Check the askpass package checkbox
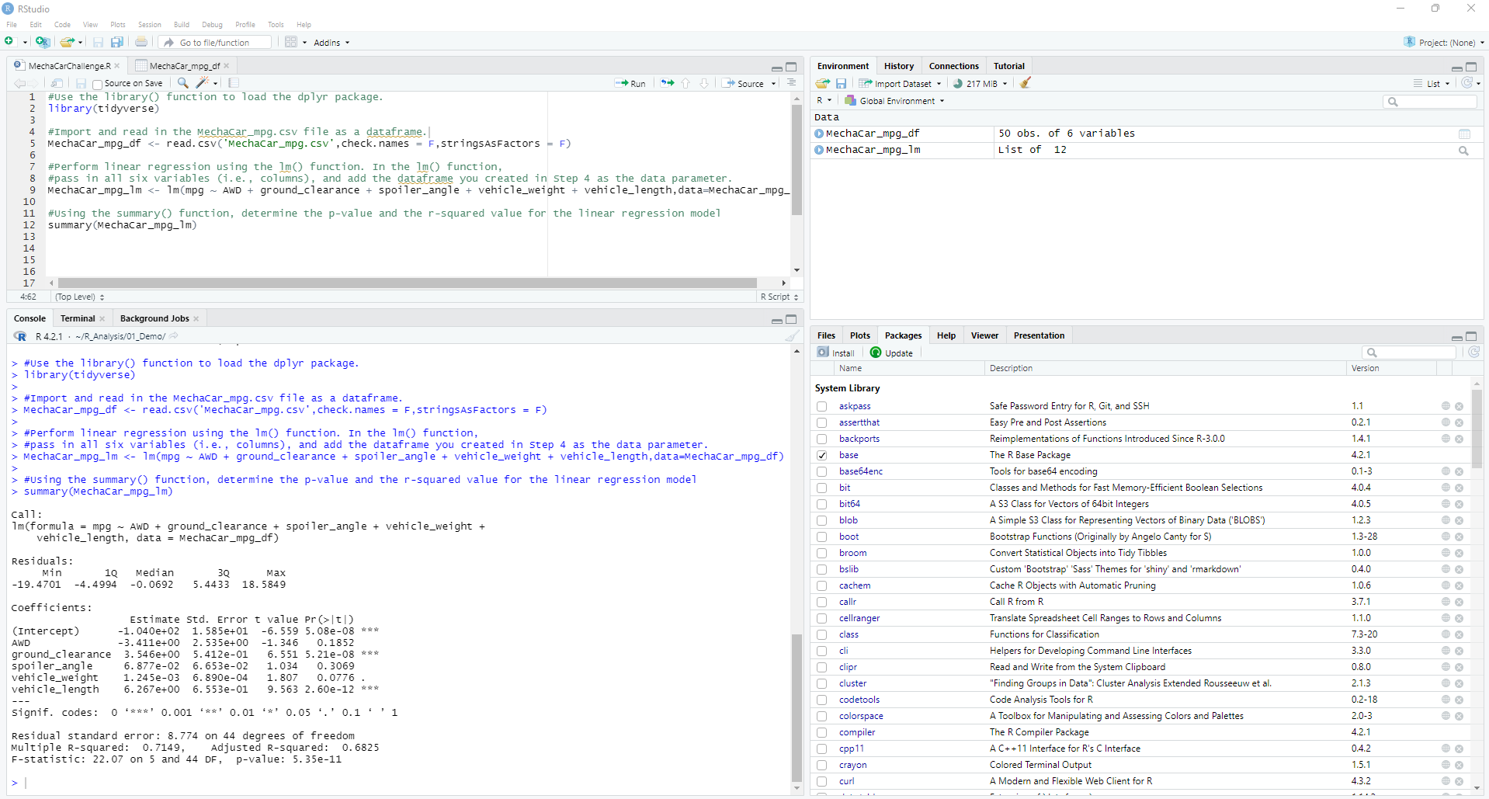The image size is (1489, 799). tap(822, 406)
